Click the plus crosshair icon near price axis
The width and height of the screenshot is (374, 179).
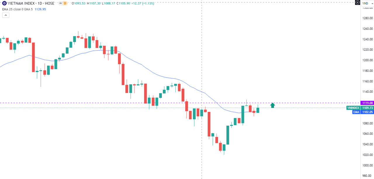pyautogui.click(x=357, y=3)
